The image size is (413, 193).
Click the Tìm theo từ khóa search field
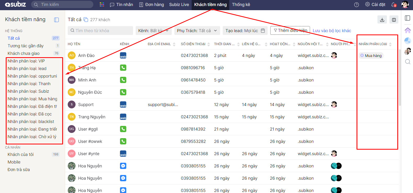(x=100, y=31)
